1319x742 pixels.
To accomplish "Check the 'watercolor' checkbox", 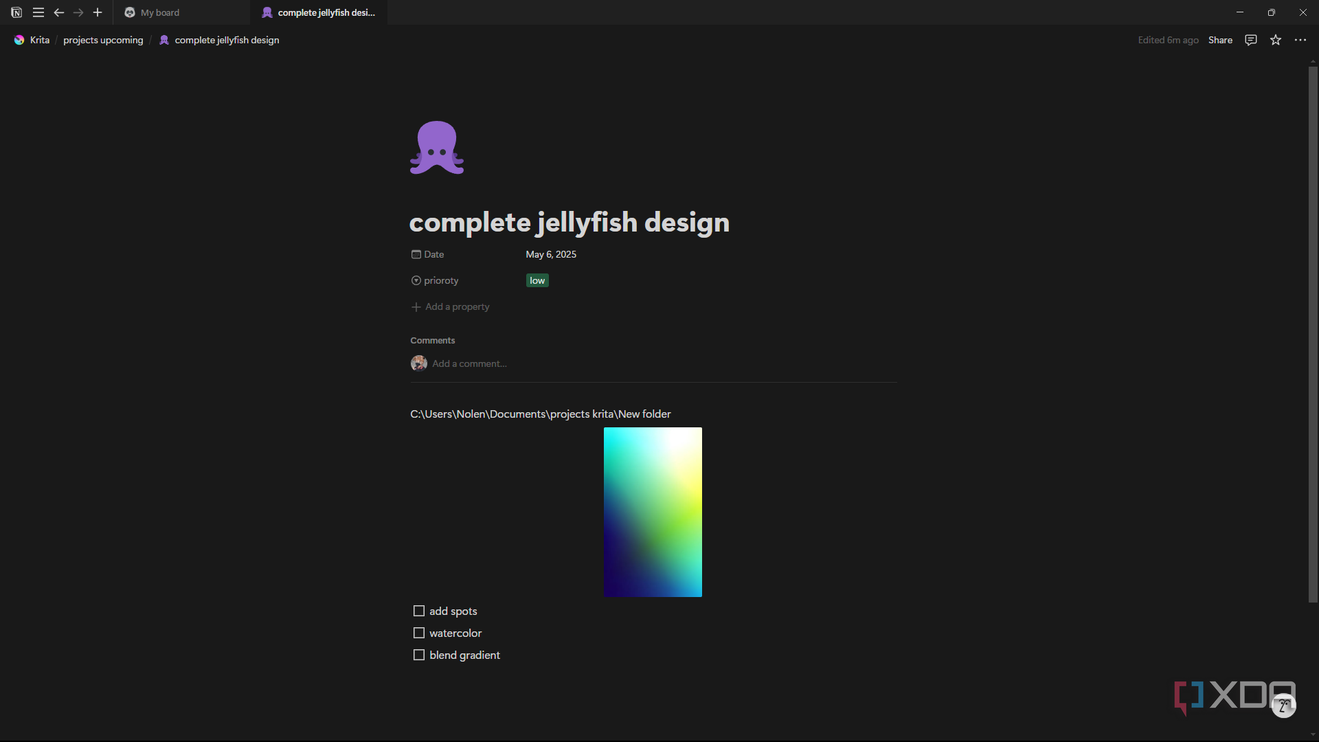I will [x=419, y=633].
